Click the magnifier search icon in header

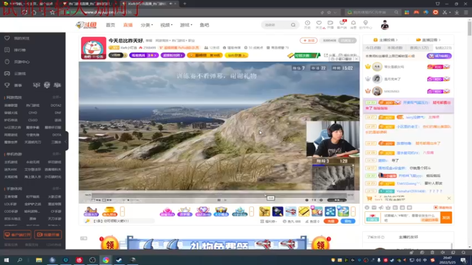point(293,25)
